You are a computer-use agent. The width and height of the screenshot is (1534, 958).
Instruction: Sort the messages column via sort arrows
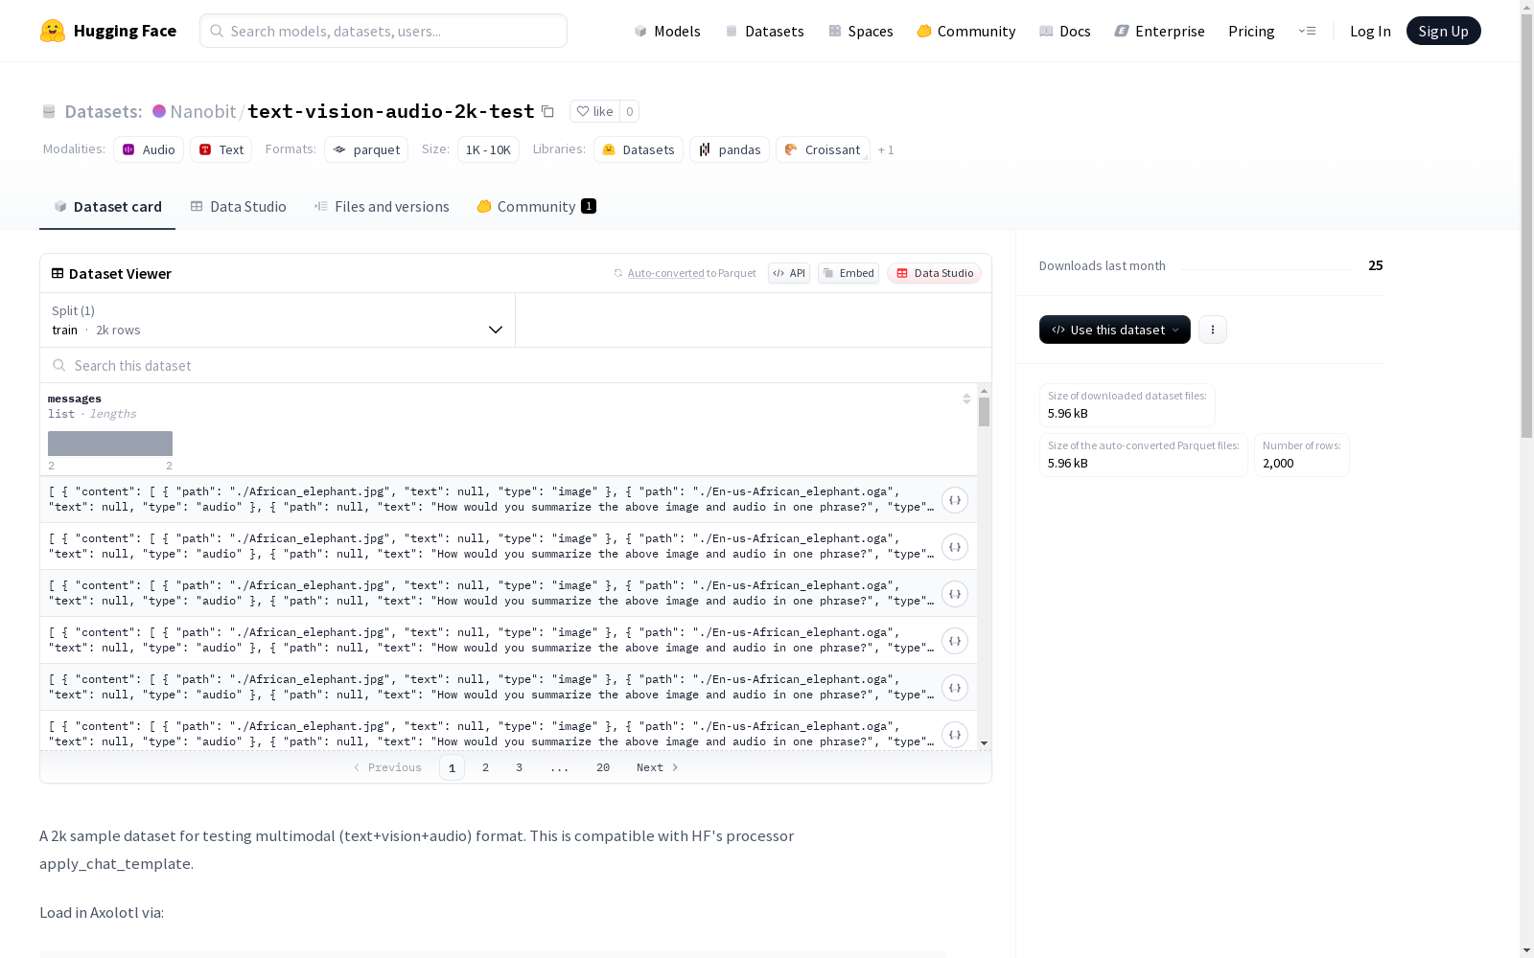966,399
